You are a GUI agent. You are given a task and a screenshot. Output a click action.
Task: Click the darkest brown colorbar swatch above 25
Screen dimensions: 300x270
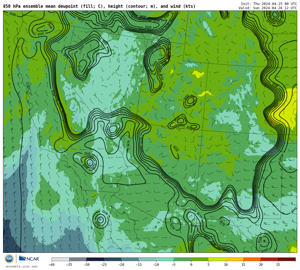tap(287, 259)
